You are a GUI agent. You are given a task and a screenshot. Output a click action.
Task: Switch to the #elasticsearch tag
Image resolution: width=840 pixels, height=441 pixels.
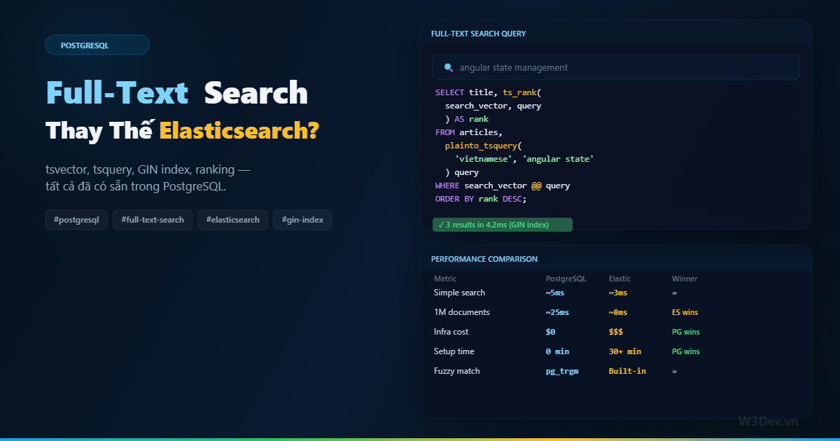pos(232,219)
